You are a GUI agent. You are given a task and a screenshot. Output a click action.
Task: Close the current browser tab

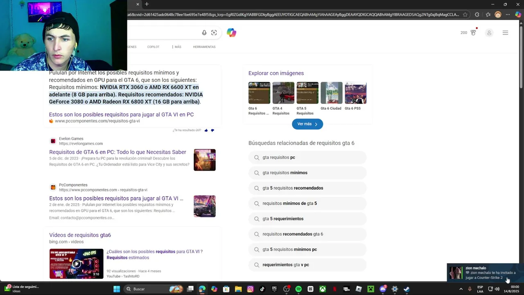click(138, 4)
